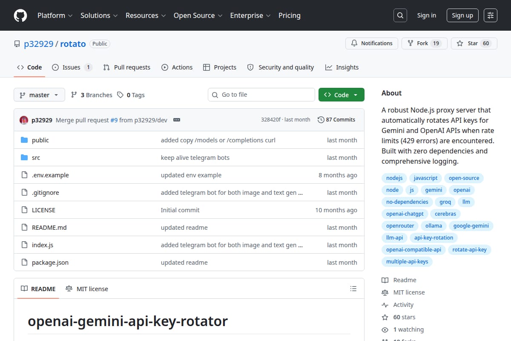Star the rotato repository
The width and height of the screenshot is (511, 341).
474,43
